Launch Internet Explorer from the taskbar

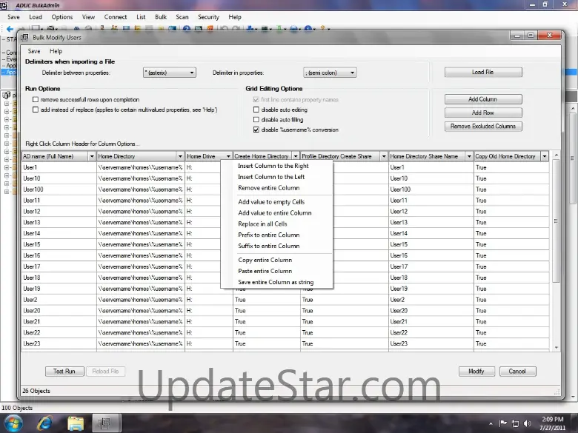tap(44, 423)
